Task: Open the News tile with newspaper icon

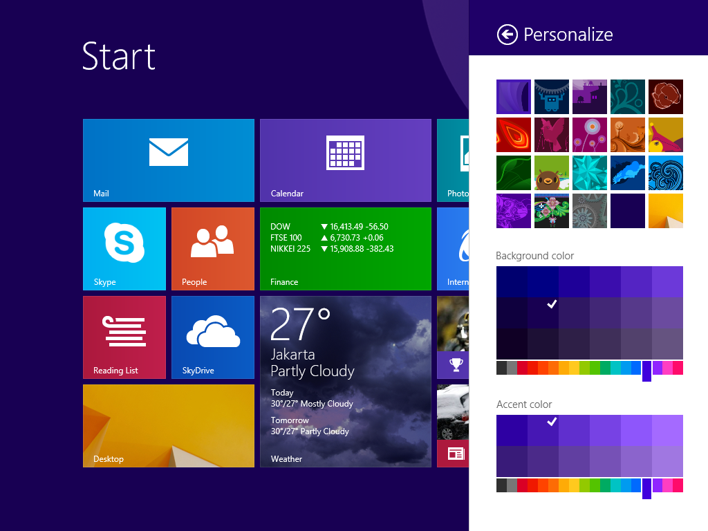Action: point(453,454)
